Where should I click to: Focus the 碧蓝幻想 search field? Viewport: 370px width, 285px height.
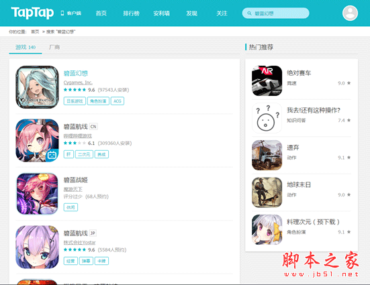275,13
